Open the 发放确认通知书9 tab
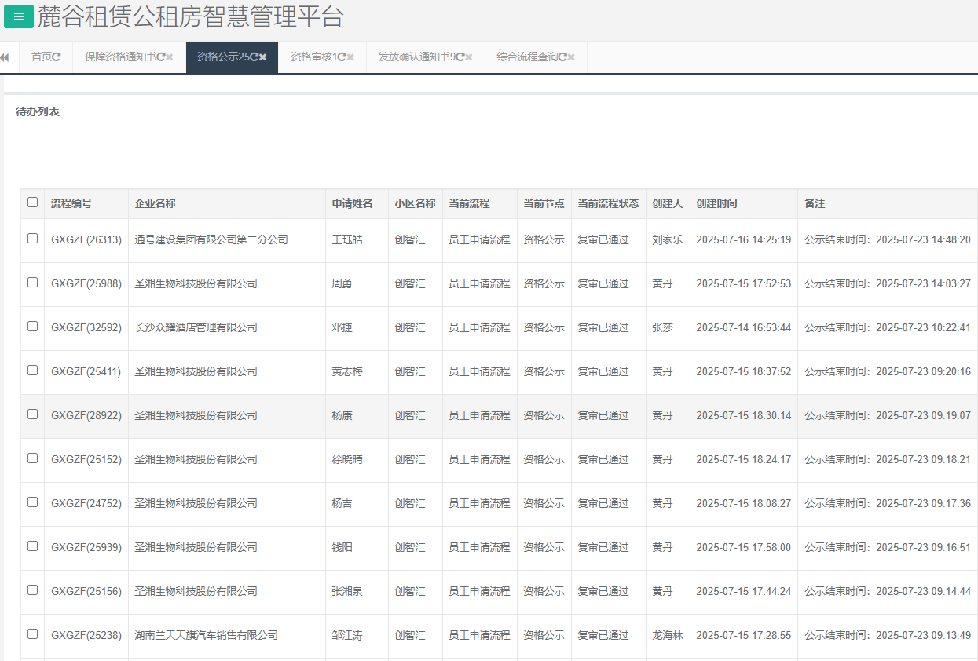The width and height of the screenshot is (978, 661). [416, 57]
